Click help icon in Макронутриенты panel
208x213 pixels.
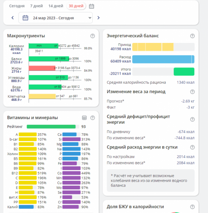click(93, 36)
